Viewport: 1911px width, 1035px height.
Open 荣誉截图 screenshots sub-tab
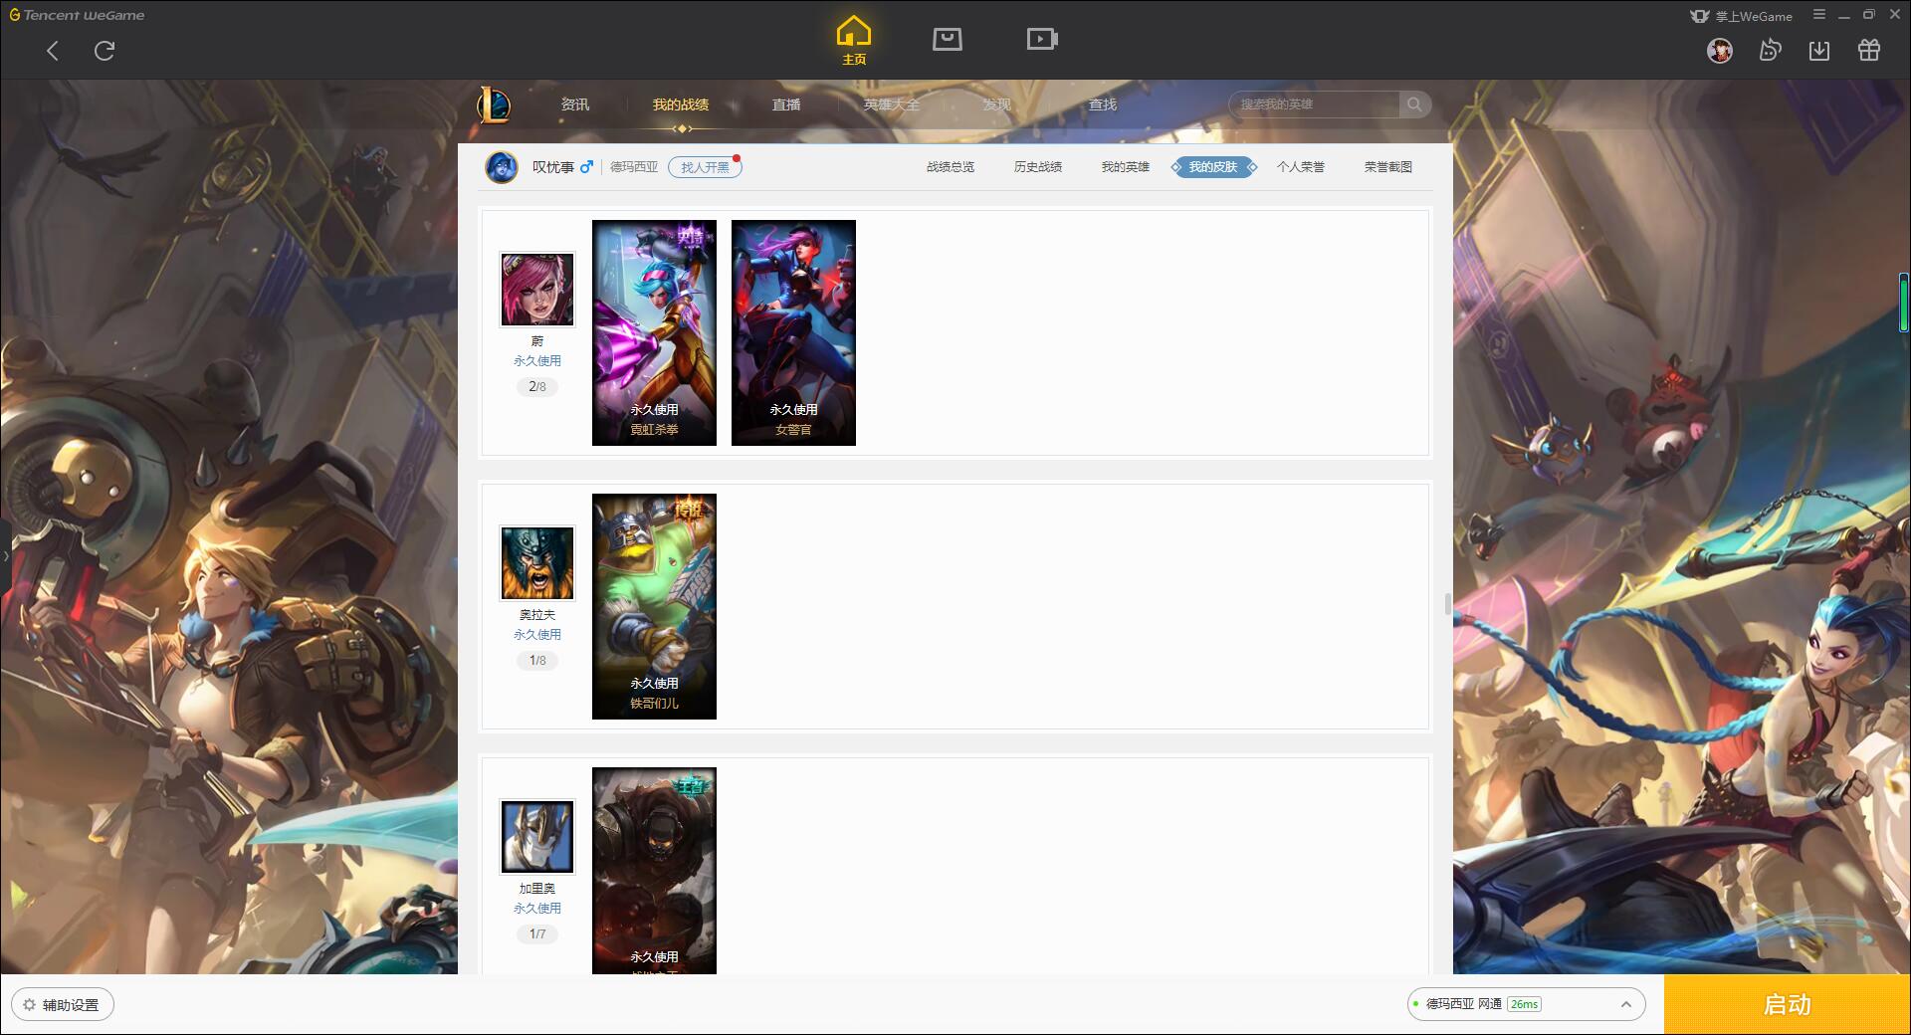(1388, 167)
